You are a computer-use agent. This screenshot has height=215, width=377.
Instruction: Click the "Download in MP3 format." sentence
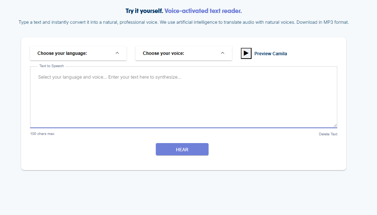click(322, 22)
